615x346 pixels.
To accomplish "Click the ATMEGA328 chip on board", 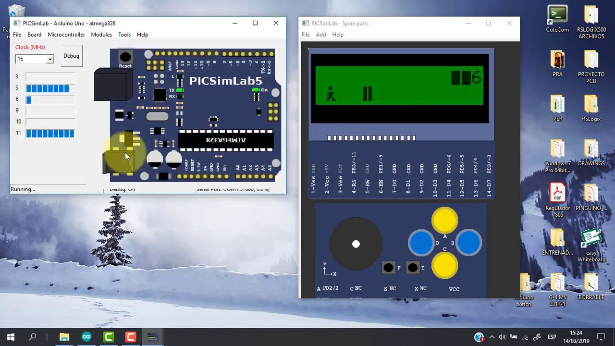I will (226, 140).
